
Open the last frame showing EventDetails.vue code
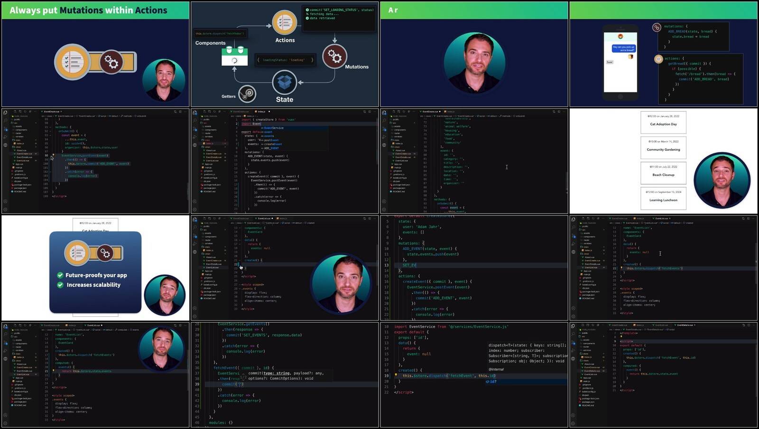pyautogui.click(x=664, y=375)
